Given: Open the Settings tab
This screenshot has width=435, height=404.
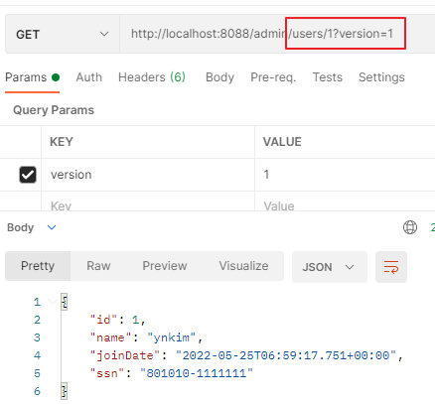Looking at the screenshot, I should [381, 77].
